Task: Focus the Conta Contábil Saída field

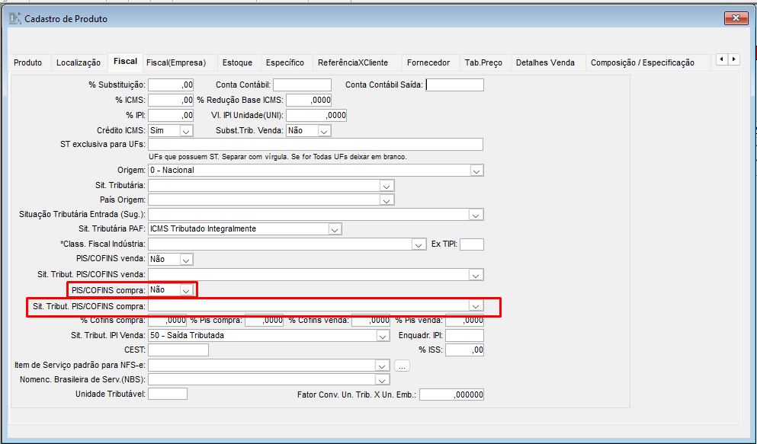Action: pyautogui.click(x=454, y=85)
